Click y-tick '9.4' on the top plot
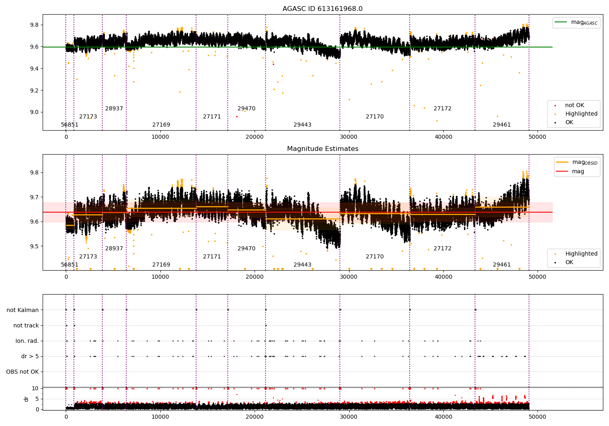 [35, 69]
